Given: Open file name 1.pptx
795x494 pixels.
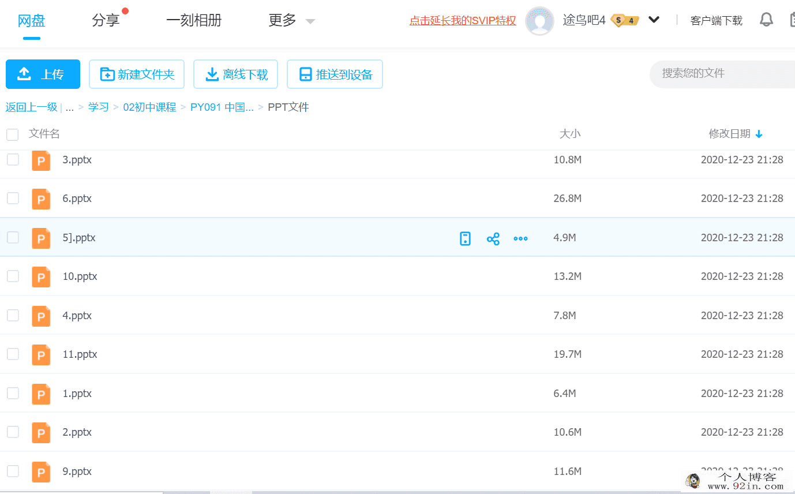Looking at the screenshot, I should (77, 394).
